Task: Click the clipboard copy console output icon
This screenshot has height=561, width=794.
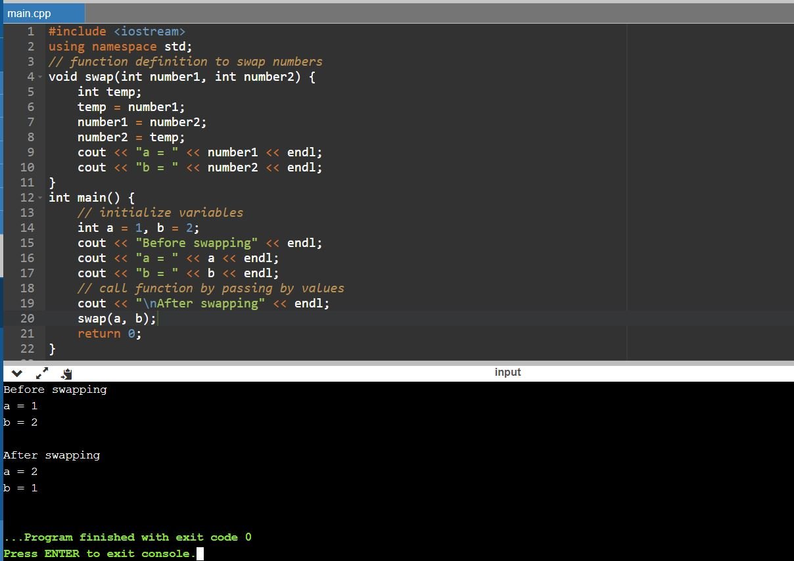Action: [66, 374]
